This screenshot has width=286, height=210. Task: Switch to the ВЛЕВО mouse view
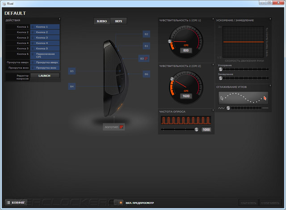pos(102,21)
